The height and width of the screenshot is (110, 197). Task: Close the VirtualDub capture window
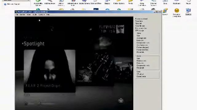160,12
